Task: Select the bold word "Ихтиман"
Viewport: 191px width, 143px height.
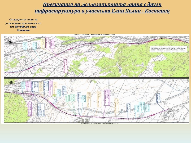Action: [x=23, y=30]
